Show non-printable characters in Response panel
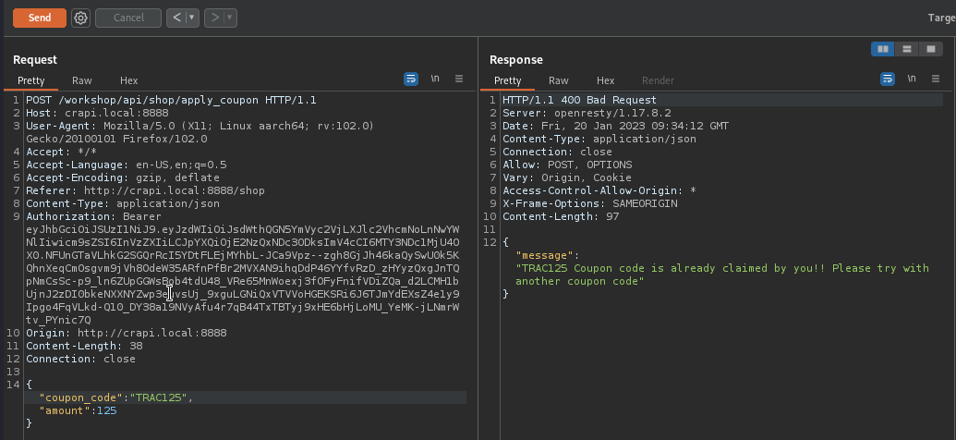This screenshot has height=440, width=956. 911,79
